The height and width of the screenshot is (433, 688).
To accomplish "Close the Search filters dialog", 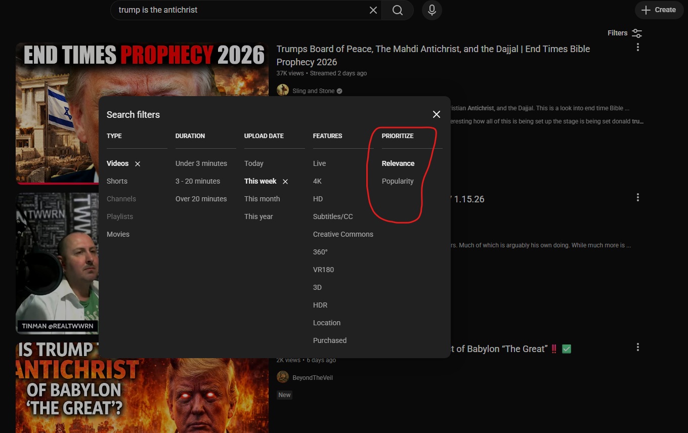I will pyautogui.click(x=437, y=114).
